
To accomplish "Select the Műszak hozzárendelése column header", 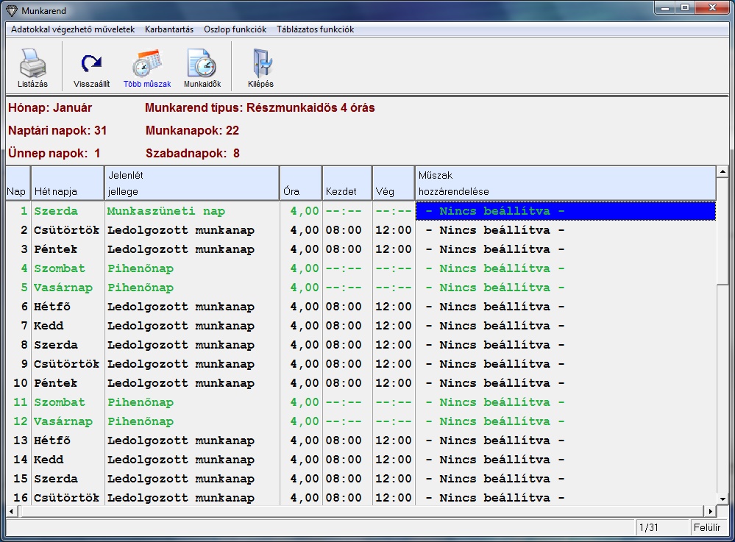I will point(565,183).
